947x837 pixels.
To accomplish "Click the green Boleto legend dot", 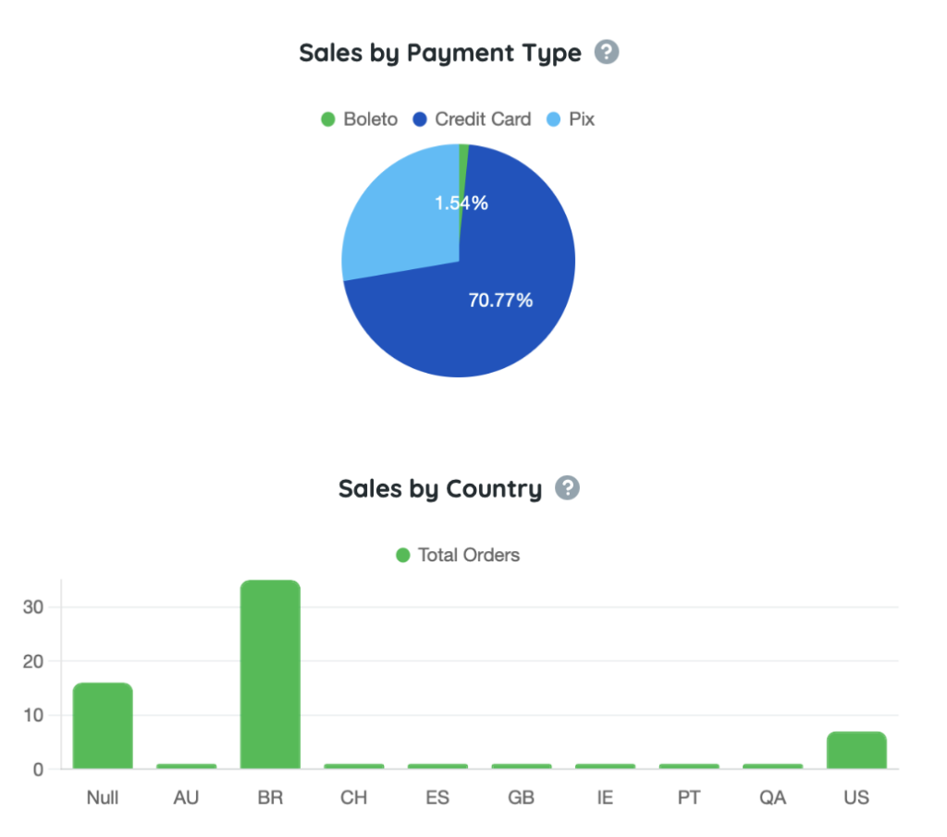I will click(x=327, y=119).
